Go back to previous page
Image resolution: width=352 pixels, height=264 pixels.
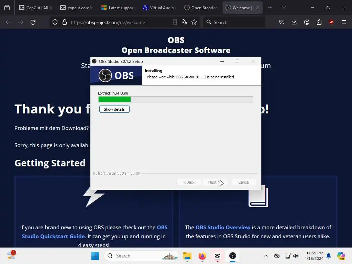pyautogui.click(x=8, y=22)
